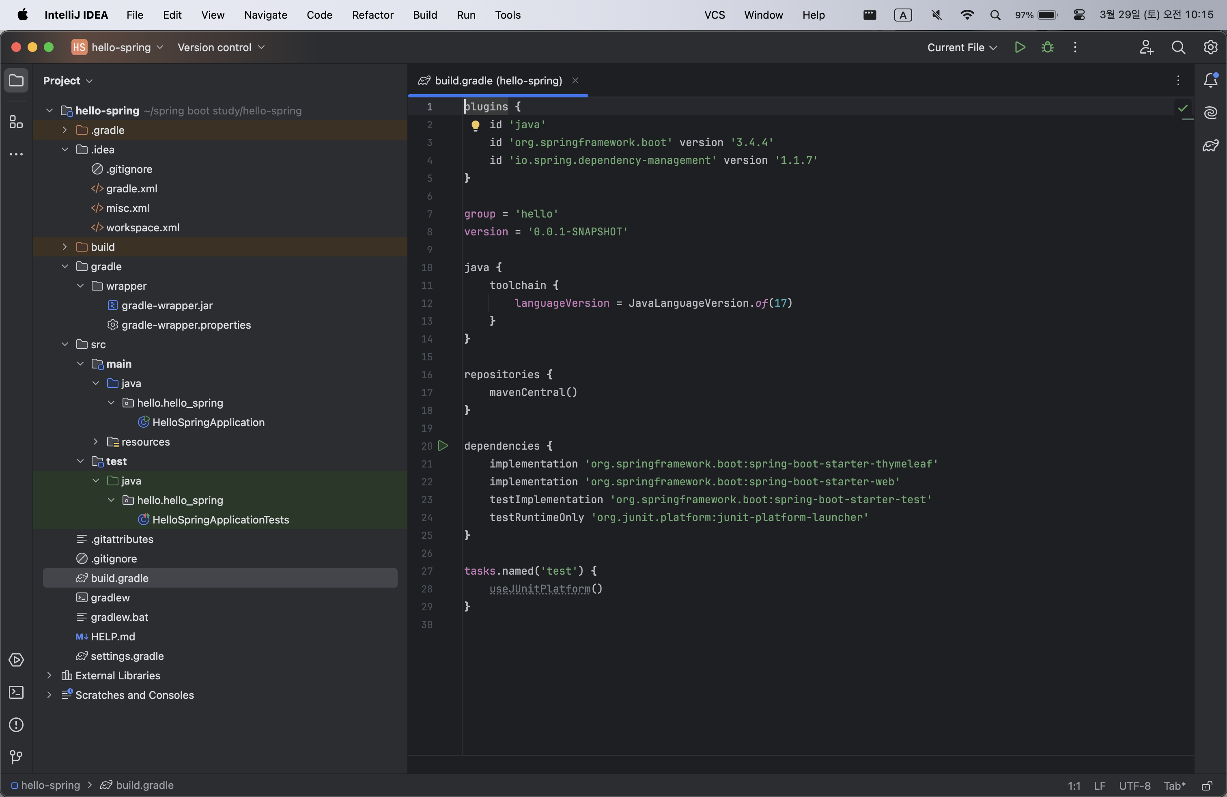The height and width of the screenshot is (797, 1227).
Task: Open the Navigate menu
Action: click(x=265, y=15)
